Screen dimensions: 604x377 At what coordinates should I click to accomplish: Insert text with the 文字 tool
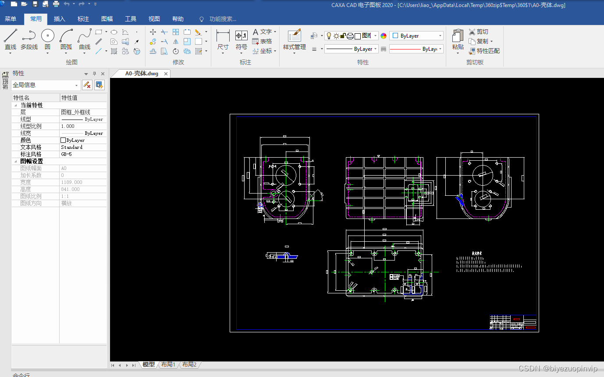tap(263, 32)
